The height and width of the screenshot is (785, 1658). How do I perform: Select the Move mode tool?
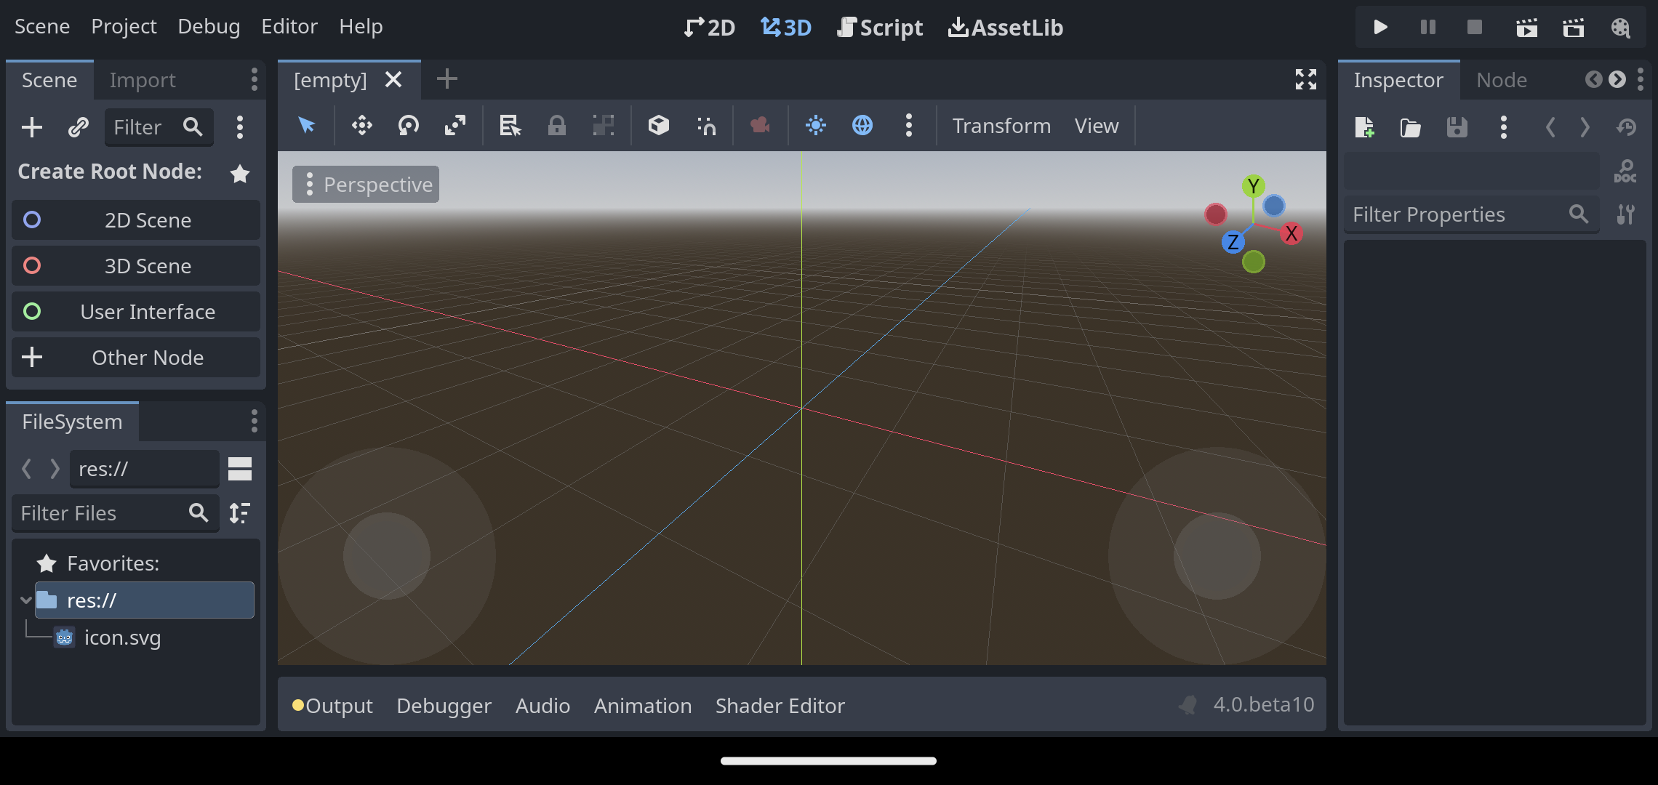click(x=361, y=125)
